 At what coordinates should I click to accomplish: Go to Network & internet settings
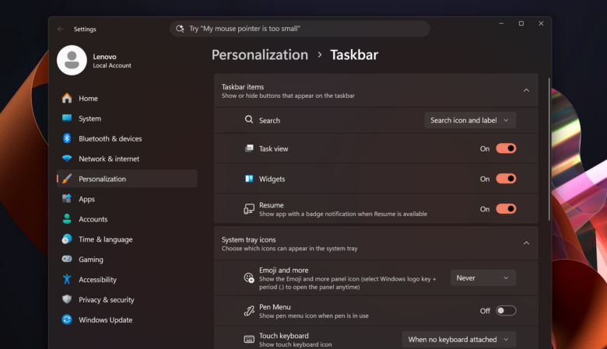point(127,159)
